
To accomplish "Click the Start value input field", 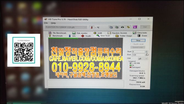I will (x=139, y=52).
